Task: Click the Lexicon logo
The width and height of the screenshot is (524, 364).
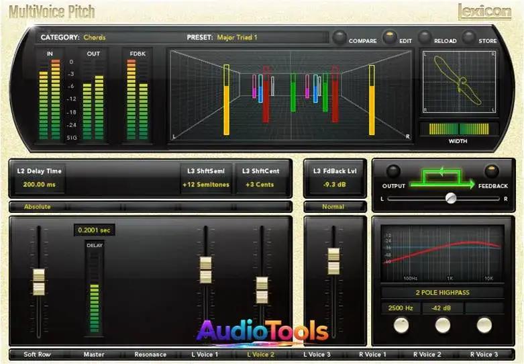Action: click(484, 11)
